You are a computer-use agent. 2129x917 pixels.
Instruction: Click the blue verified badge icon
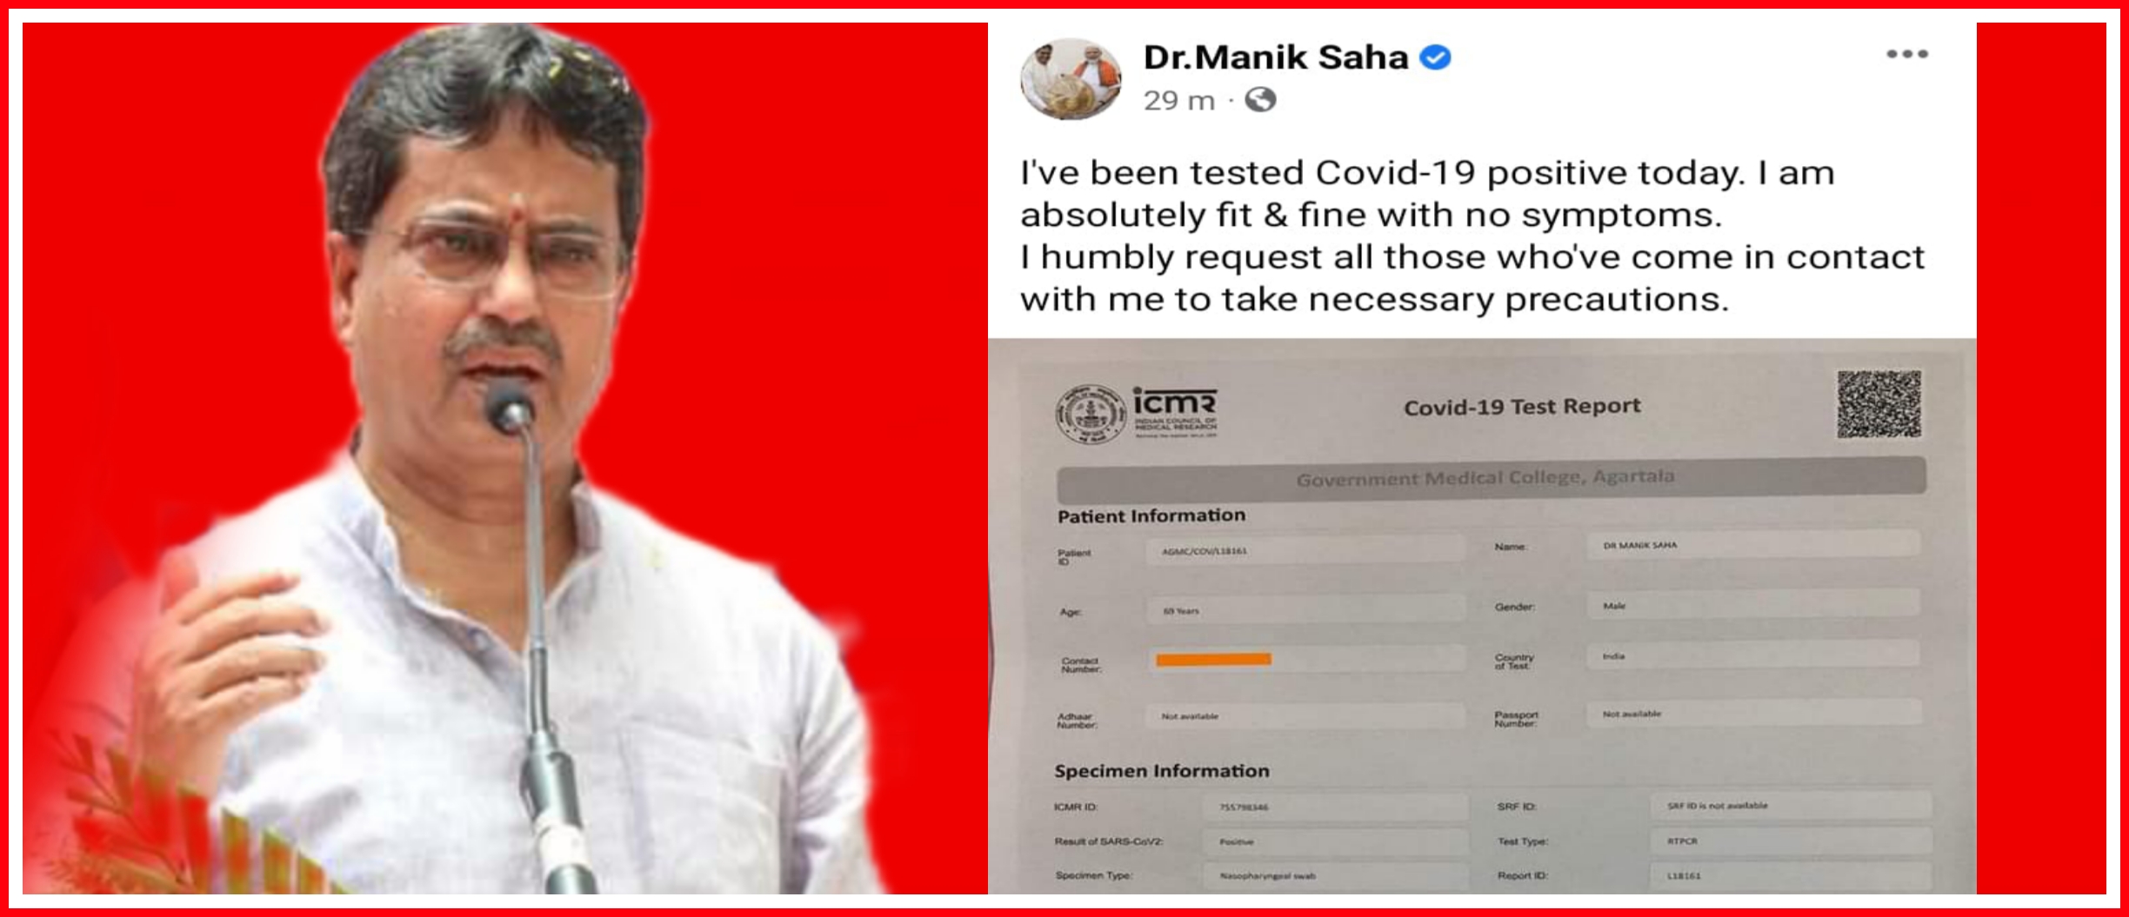(x=1435, y=57)
